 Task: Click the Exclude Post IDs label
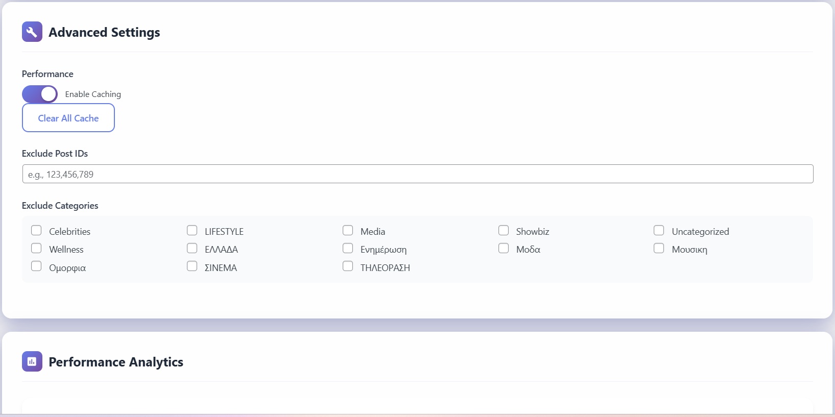[x=55, y=154]
